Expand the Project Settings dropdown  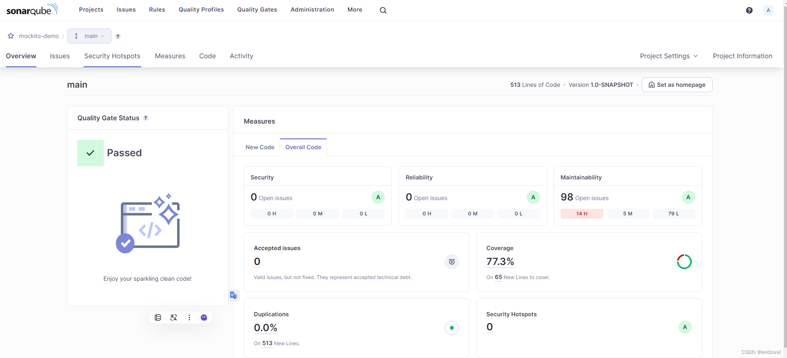669,56
